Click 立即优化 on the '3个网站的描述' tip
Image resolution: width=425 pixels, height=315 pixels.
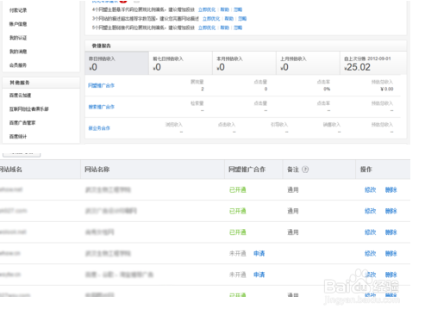211,19
